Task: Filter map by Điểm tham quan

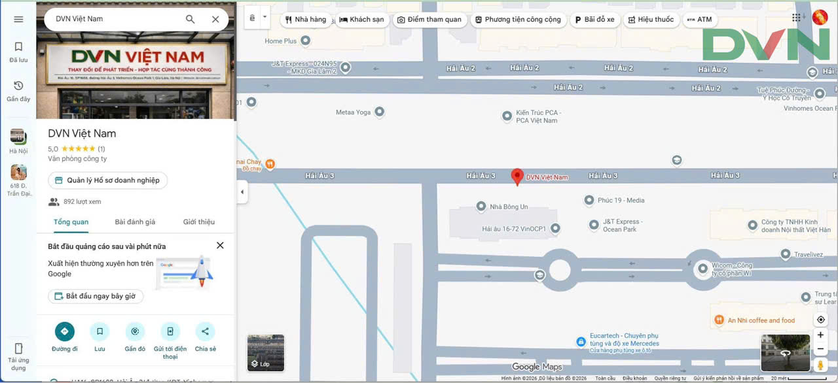Action: 429,20
